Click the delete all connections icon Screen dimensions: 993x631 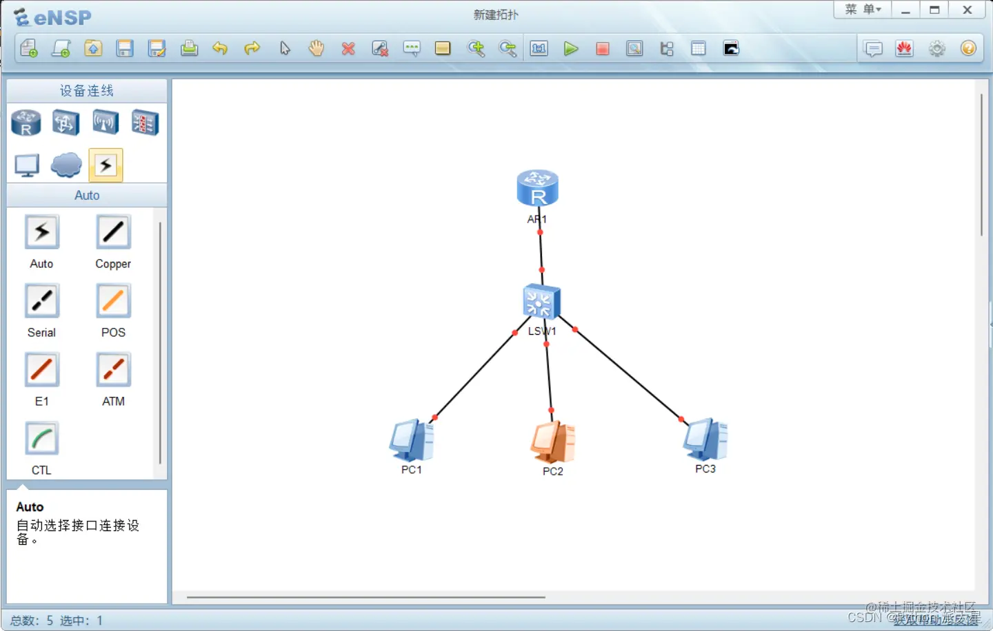click(380, 48)
